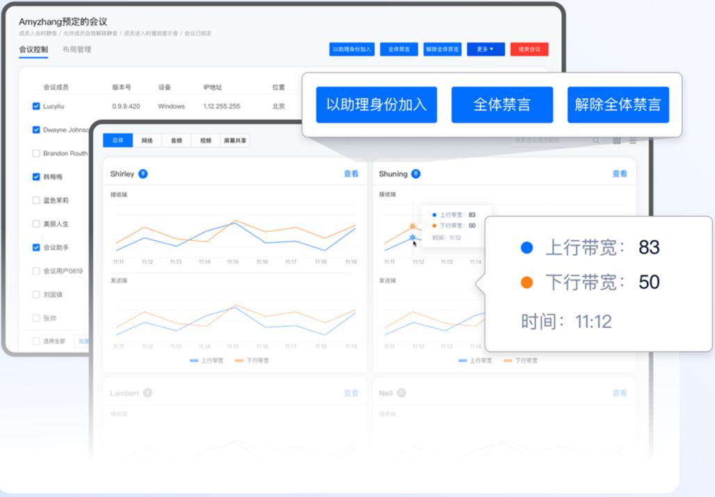Screen dimensions: 715x497
Task: Click 查看 link for Shirley
Action: point(351,173)
